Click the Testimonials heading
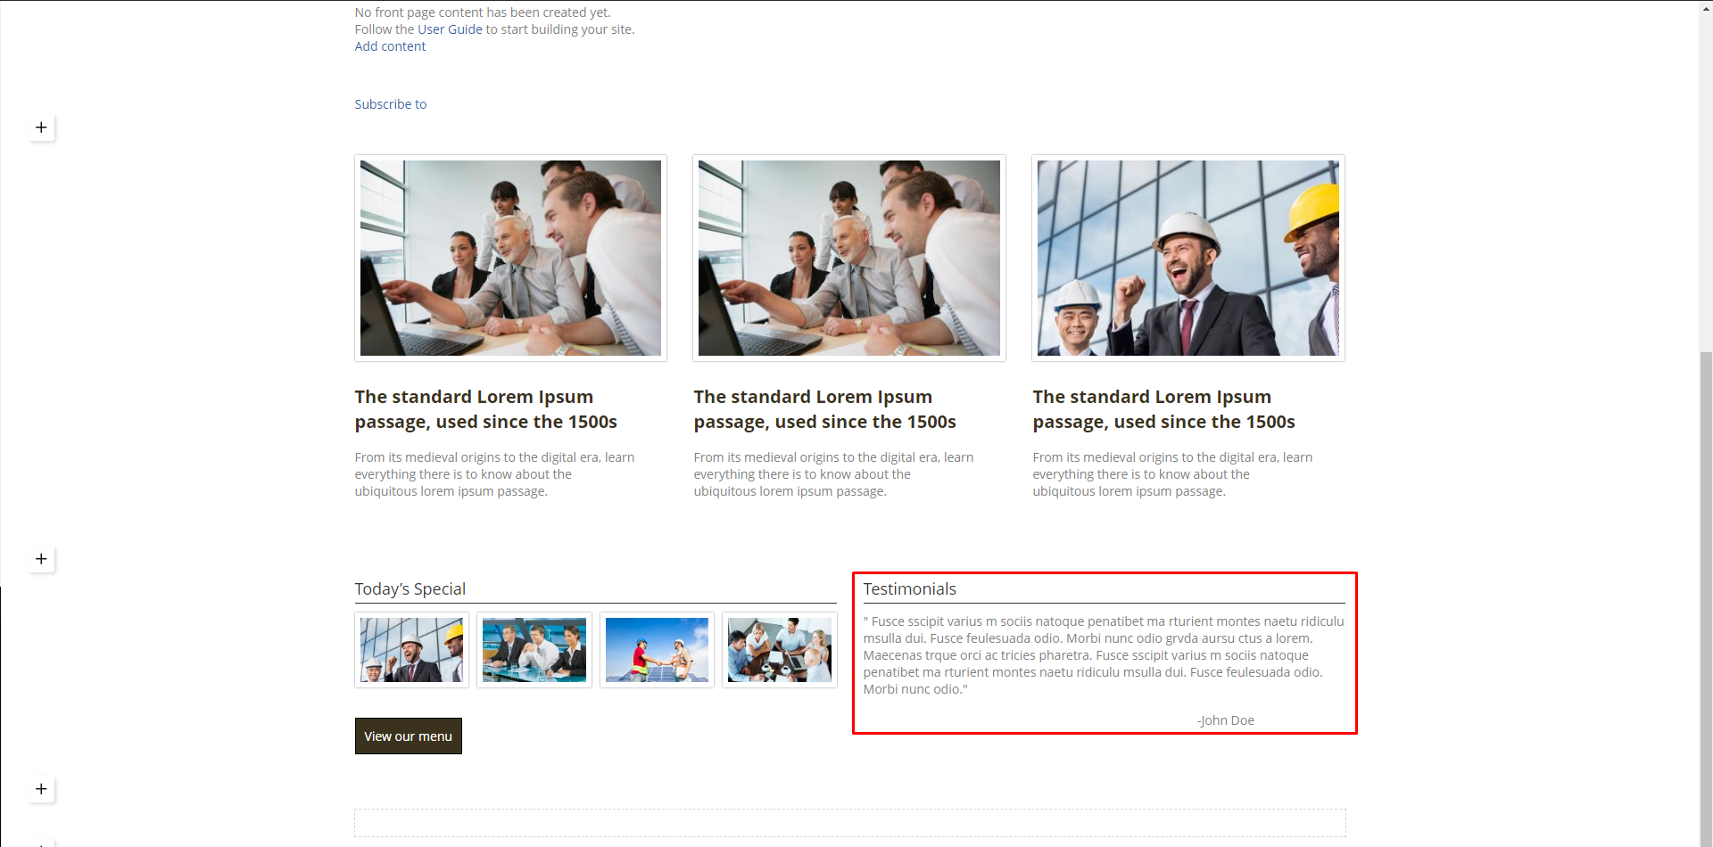Screen dimensions: 1713x847 (x=909, y=589)
